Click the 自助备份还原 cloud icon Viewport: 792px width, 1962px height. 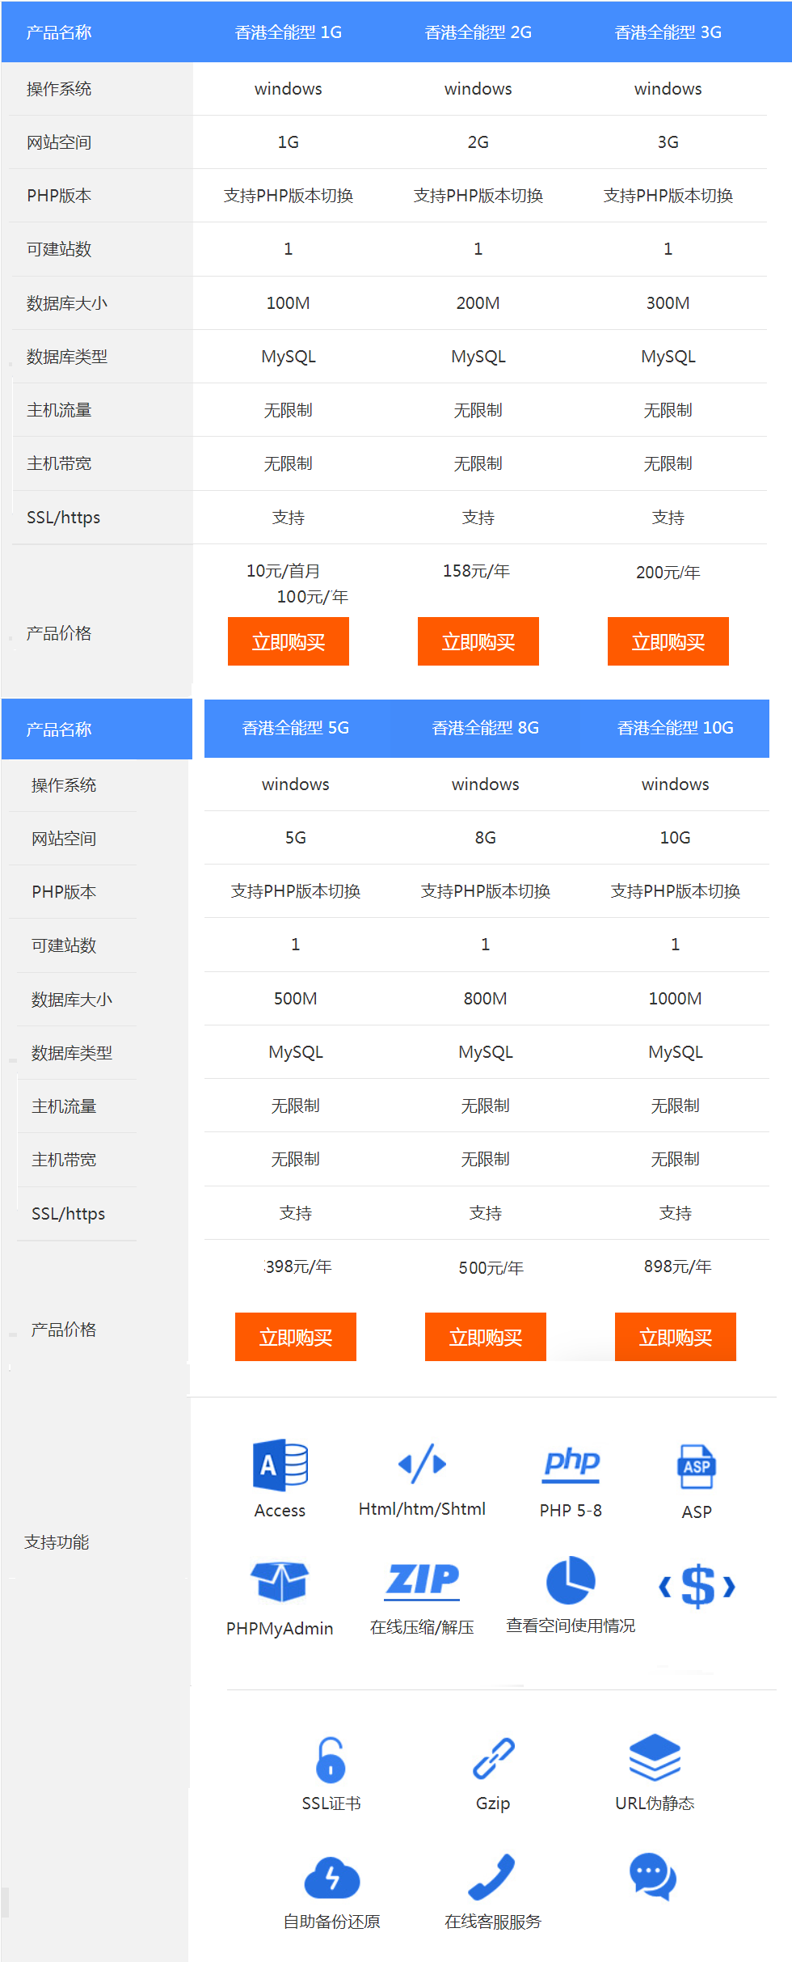331,1877
